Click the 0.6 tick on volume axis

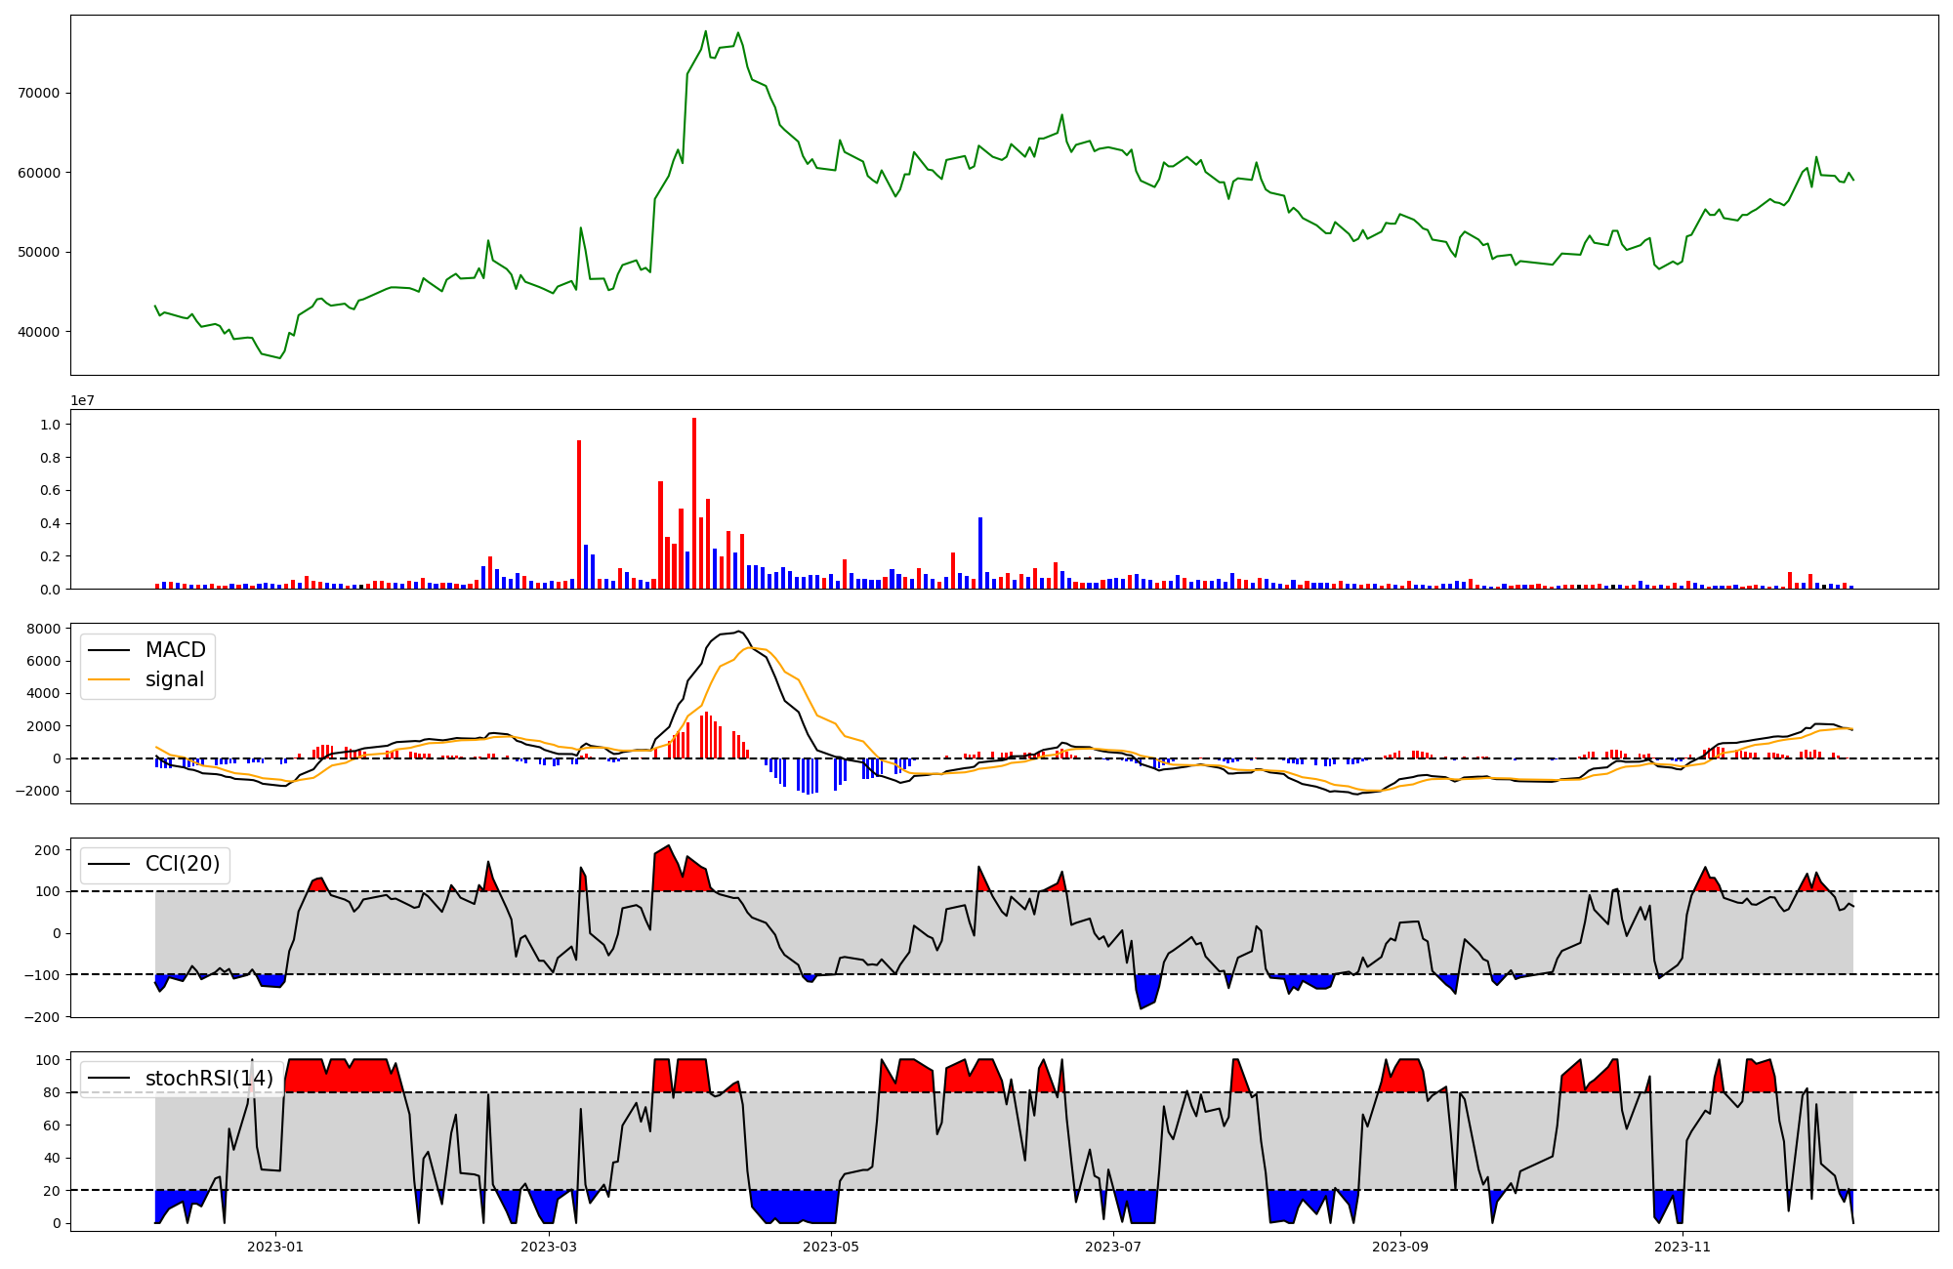(50, 491)
